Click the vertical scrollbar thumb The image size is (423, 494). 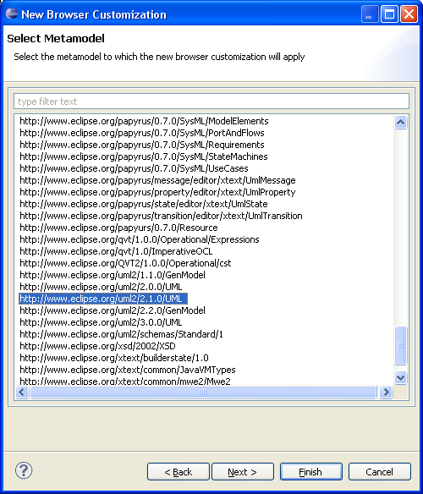point(401,345)
